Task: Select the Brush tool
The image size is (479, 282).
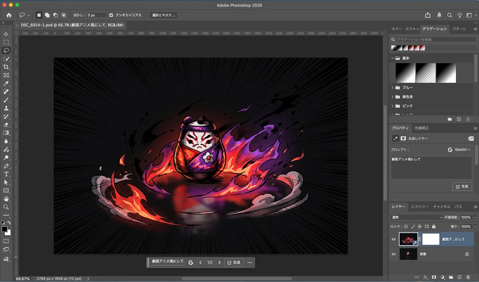Action: [6, 100]
